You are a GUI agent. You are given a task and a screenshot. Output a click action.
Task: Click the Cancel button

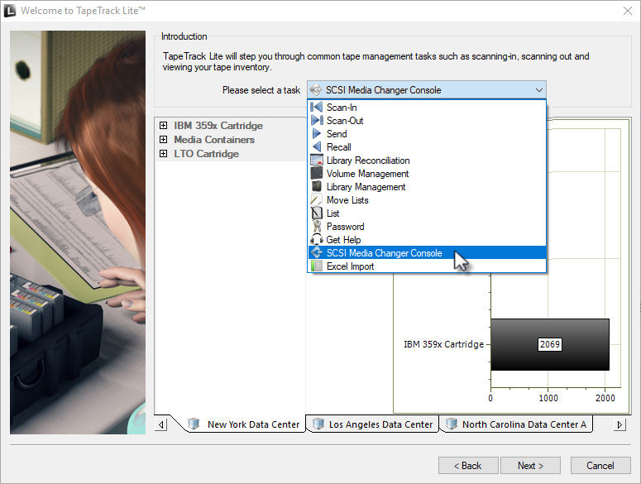click(600, 466)
